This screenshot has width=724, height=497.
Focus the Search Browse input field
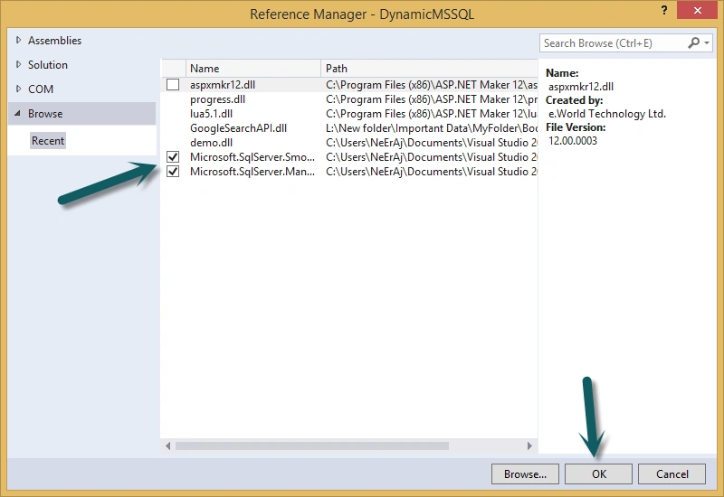(x=614, y=42)
